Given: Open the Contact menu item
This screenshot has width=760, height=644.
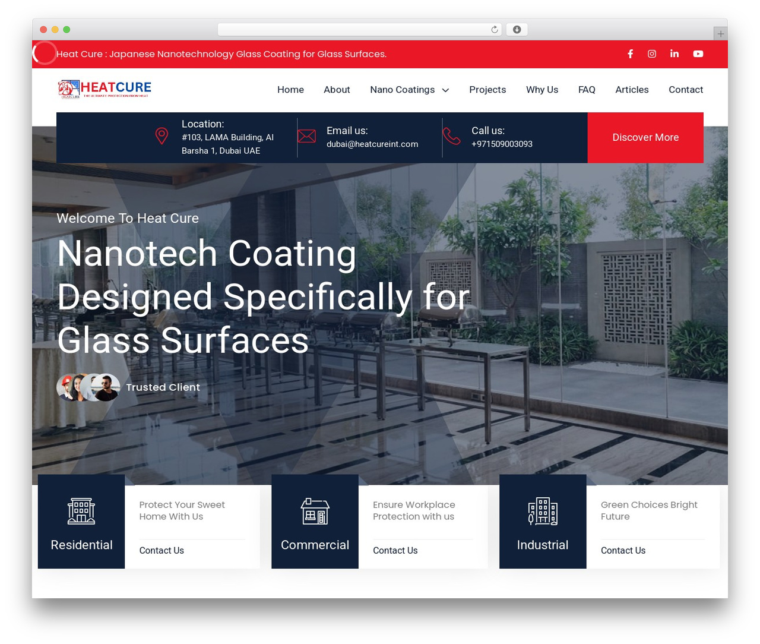Looking at the screenshot, I should click(x=686, y=90).
